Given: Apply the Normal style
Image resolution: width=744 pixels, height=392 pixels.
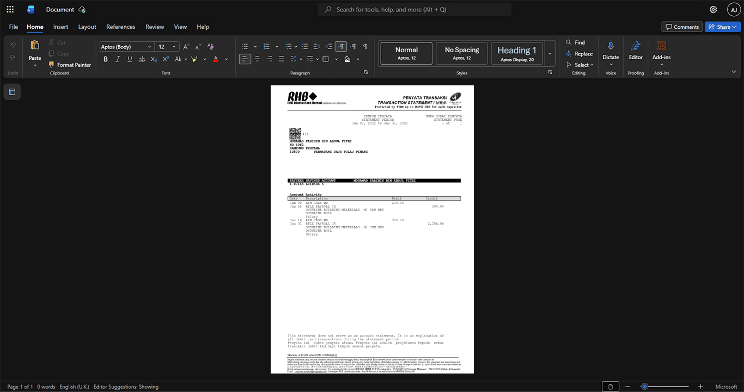Looking at the screenshot, I should tap(406, 53).
